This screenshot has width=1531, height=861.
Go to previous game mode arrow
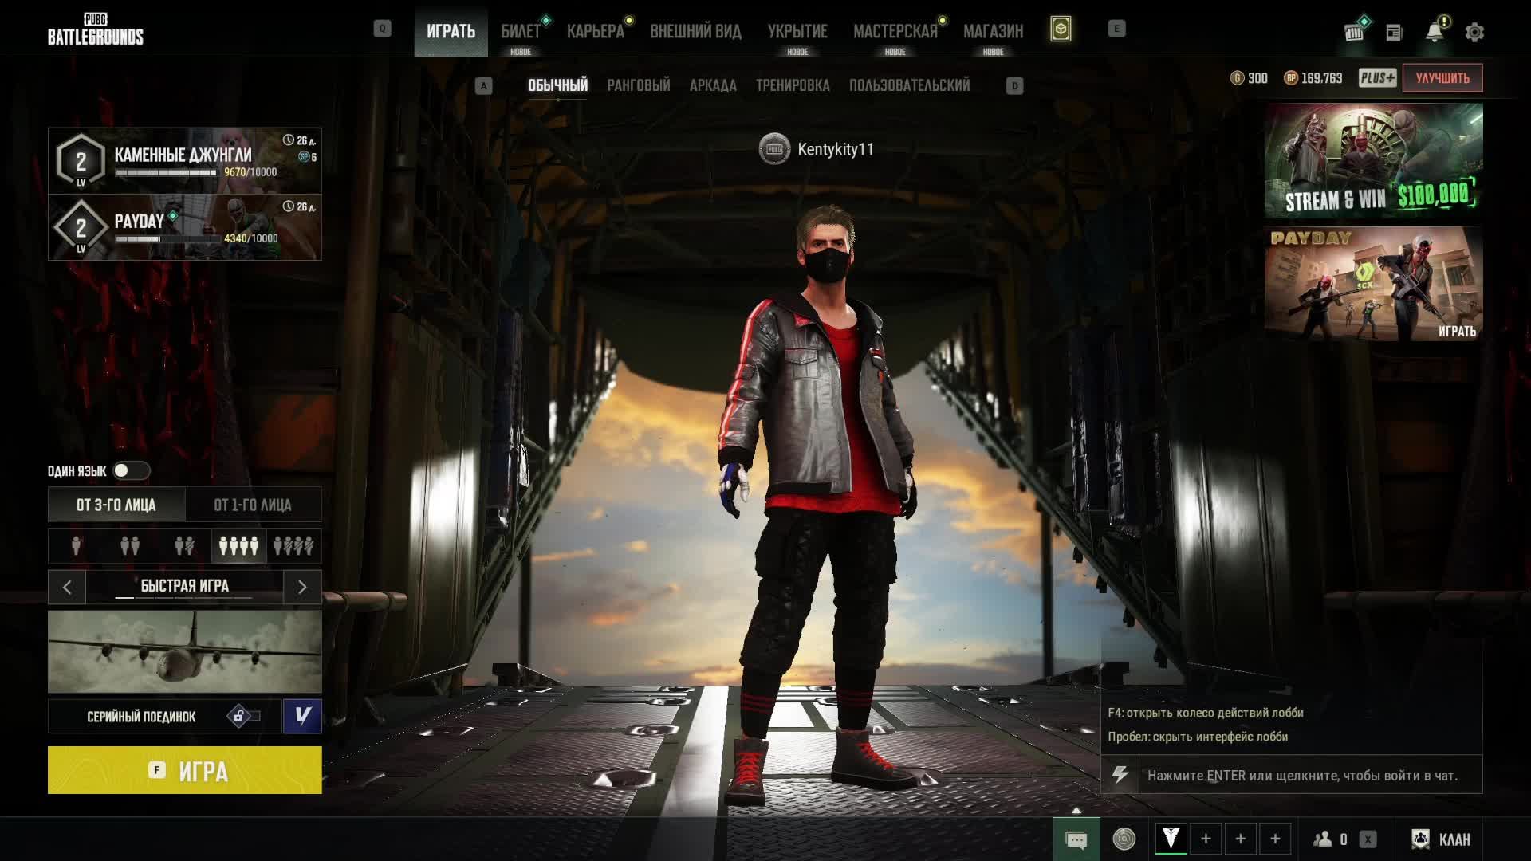(67, 588)
